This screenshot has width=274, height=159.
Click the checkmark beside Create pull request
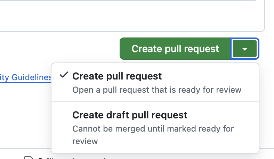click(x=64, y=75)
